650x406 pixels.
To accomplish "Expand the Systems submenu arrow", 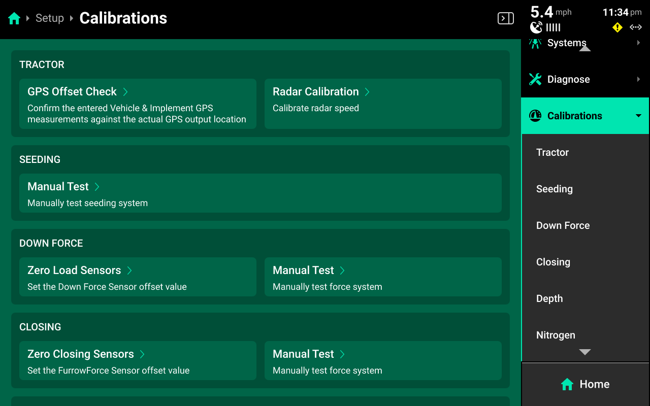I will tap(639, 43).
